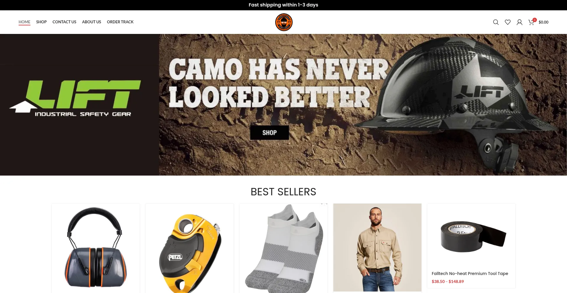Click the round store logo
The width and height of the screenshot is (567, 293).
tap(284, 22)
